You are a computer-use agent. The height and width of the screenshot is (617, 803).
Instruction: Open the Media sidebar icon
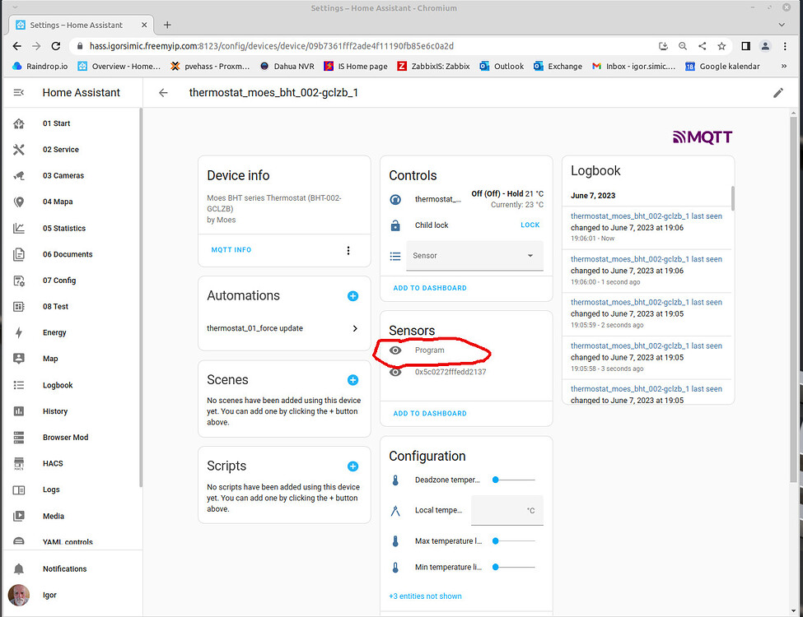(x=19, y=516)
